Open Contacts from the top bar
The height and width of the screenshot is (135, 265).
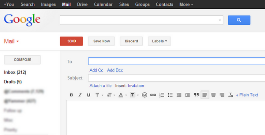(164, 4)
